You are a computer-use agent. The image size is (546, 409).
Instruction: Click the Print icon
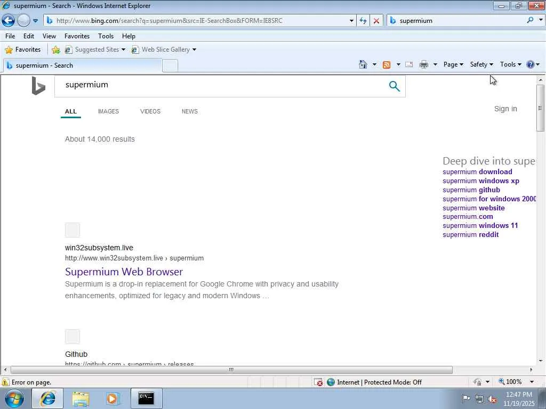(424, 64)
